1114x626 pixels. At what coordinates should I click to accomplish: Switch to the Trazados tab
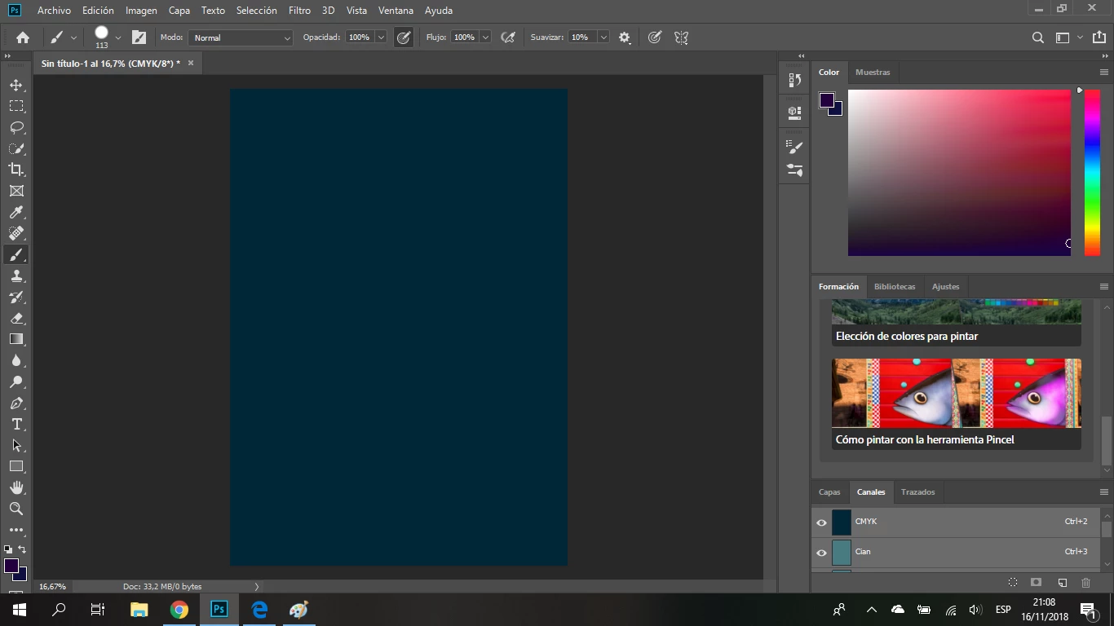tap(917, 492)
